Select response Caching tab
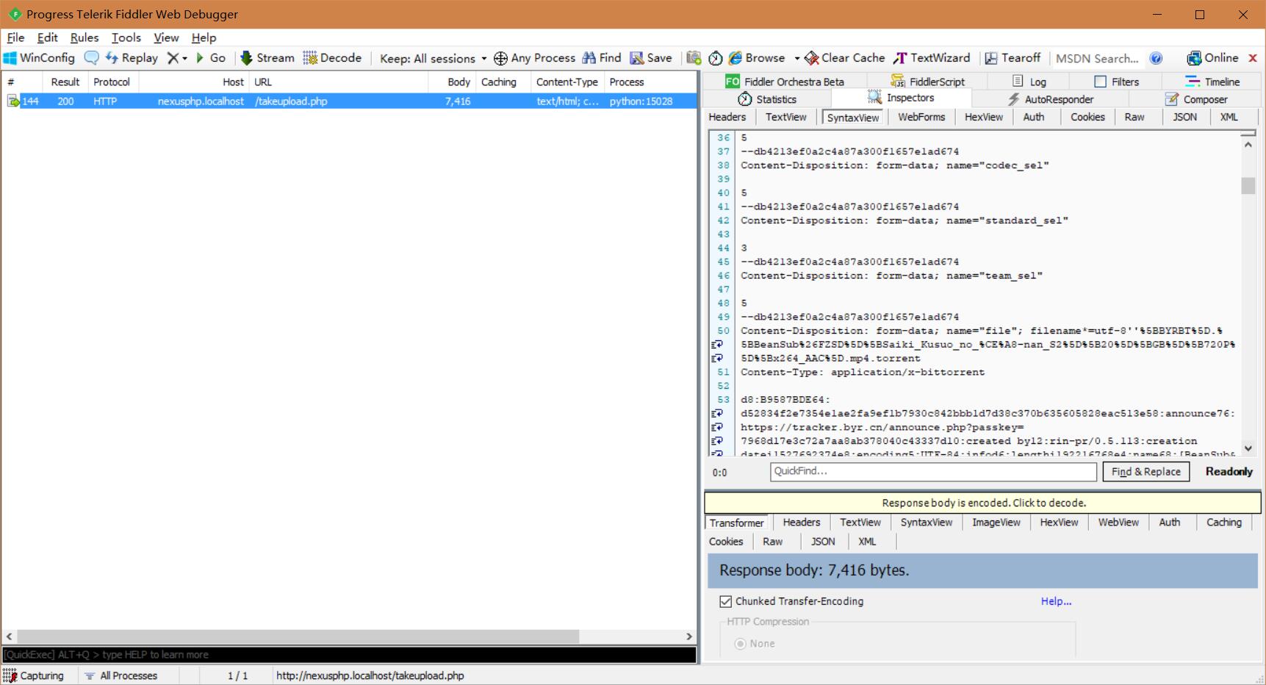Viewport: 1266px width, 685px height. pyautogui.click(x=1223, y=523)
